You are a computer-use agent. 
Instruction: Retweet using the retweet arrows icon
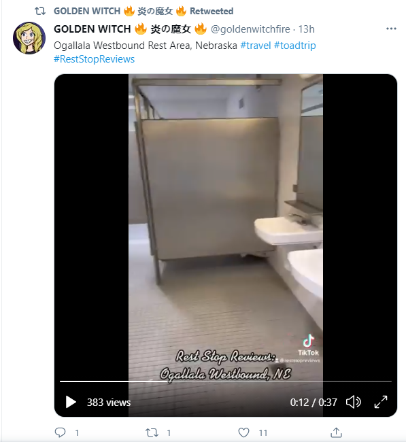(152, 432)
